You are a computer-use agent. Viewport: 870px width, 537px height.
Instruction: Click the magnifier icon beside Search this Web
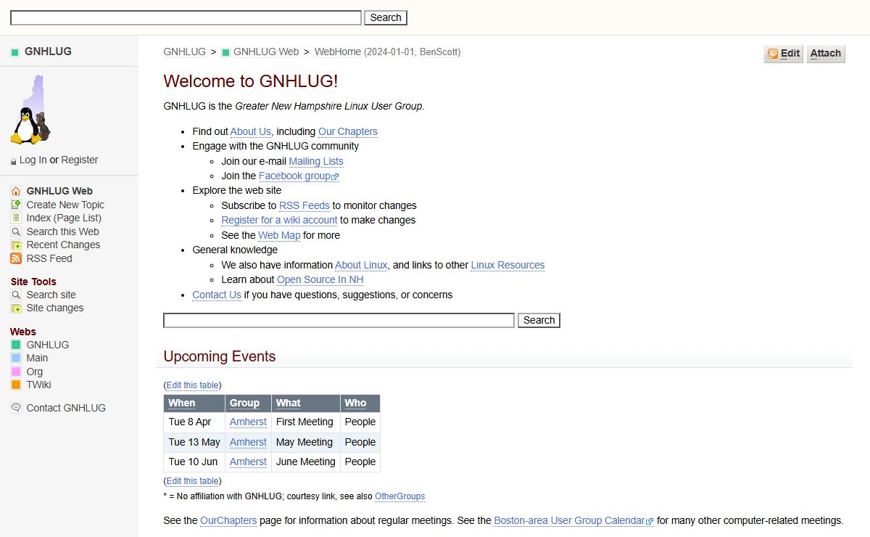tap(16, 231)
